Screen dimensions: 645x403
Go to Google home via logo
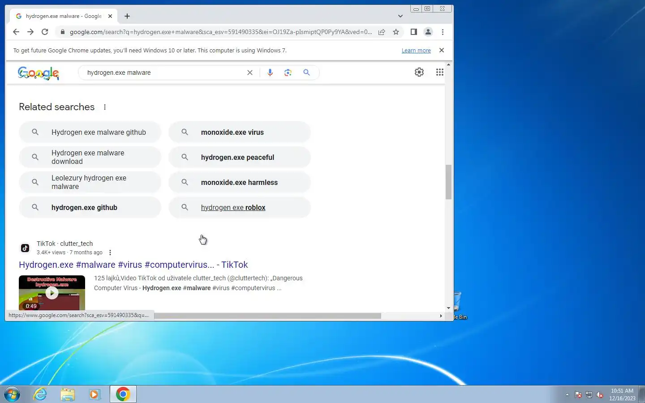pyautogui.click(x=39, y=73)
